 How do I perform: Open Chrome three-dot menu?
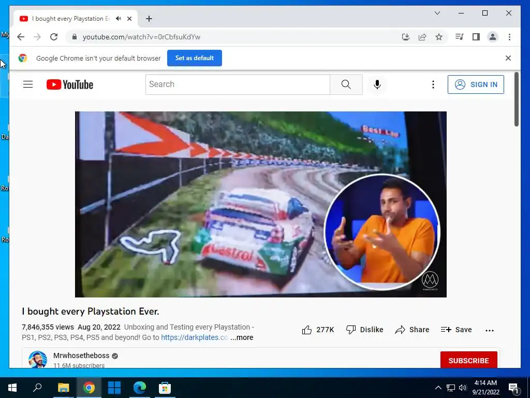(x=509, y=37)
